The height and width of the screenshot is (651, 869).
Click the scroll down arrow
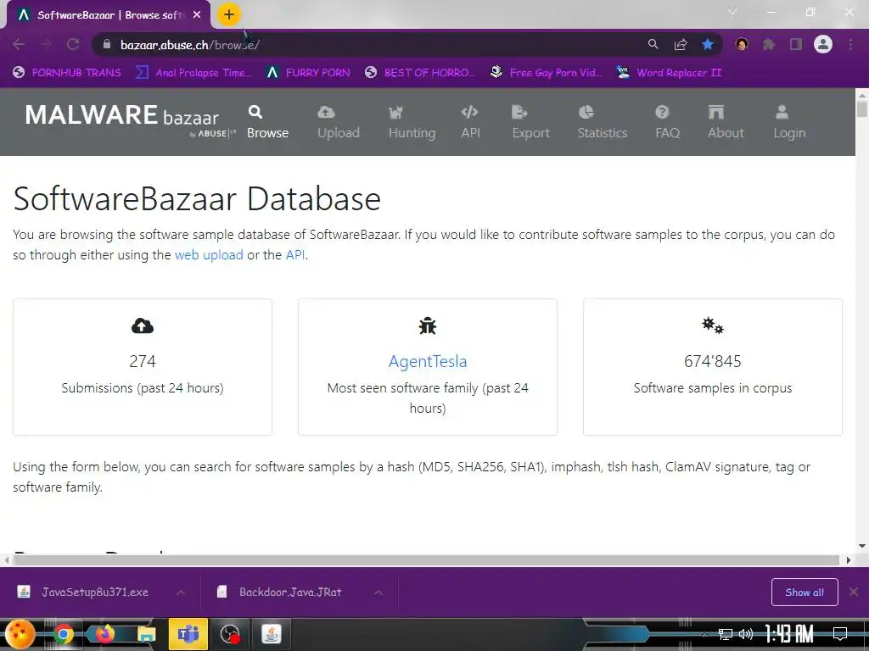coord(862,546)
